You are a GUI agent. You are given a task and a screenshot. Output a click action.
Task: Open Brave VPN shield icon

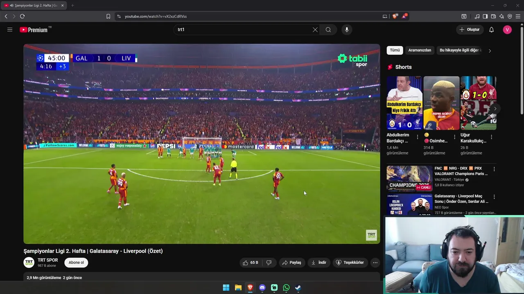[x=510, y=16]
